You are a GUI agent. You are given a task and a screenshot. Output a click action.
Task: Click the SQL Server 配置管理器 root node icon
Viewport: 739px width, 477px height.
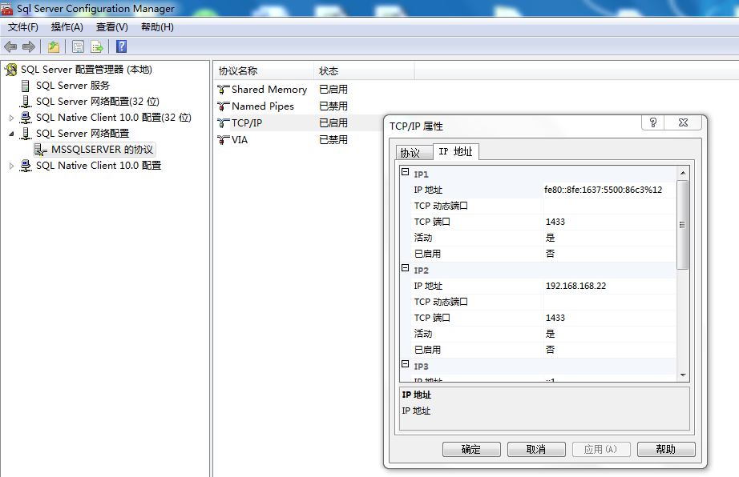tap(11, 70)
